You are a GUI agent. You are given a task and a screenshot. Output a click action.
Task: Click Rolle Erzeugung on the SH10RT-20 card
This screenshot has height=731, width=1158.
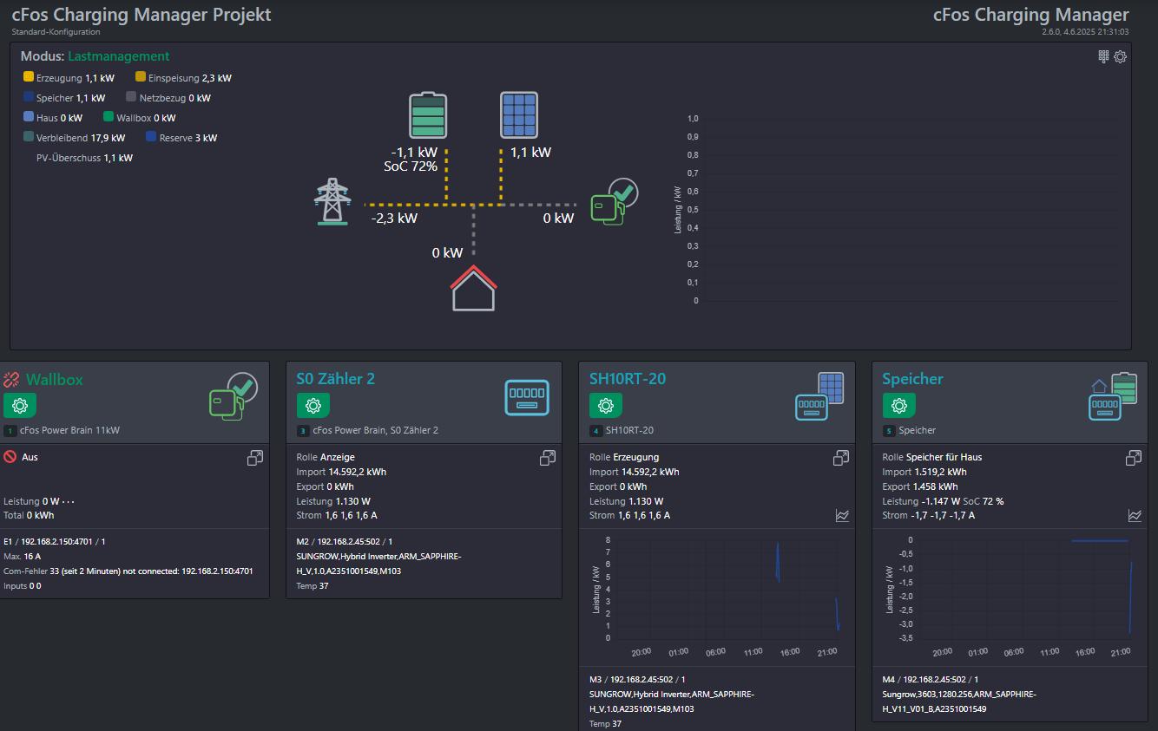tap(624, 457)
